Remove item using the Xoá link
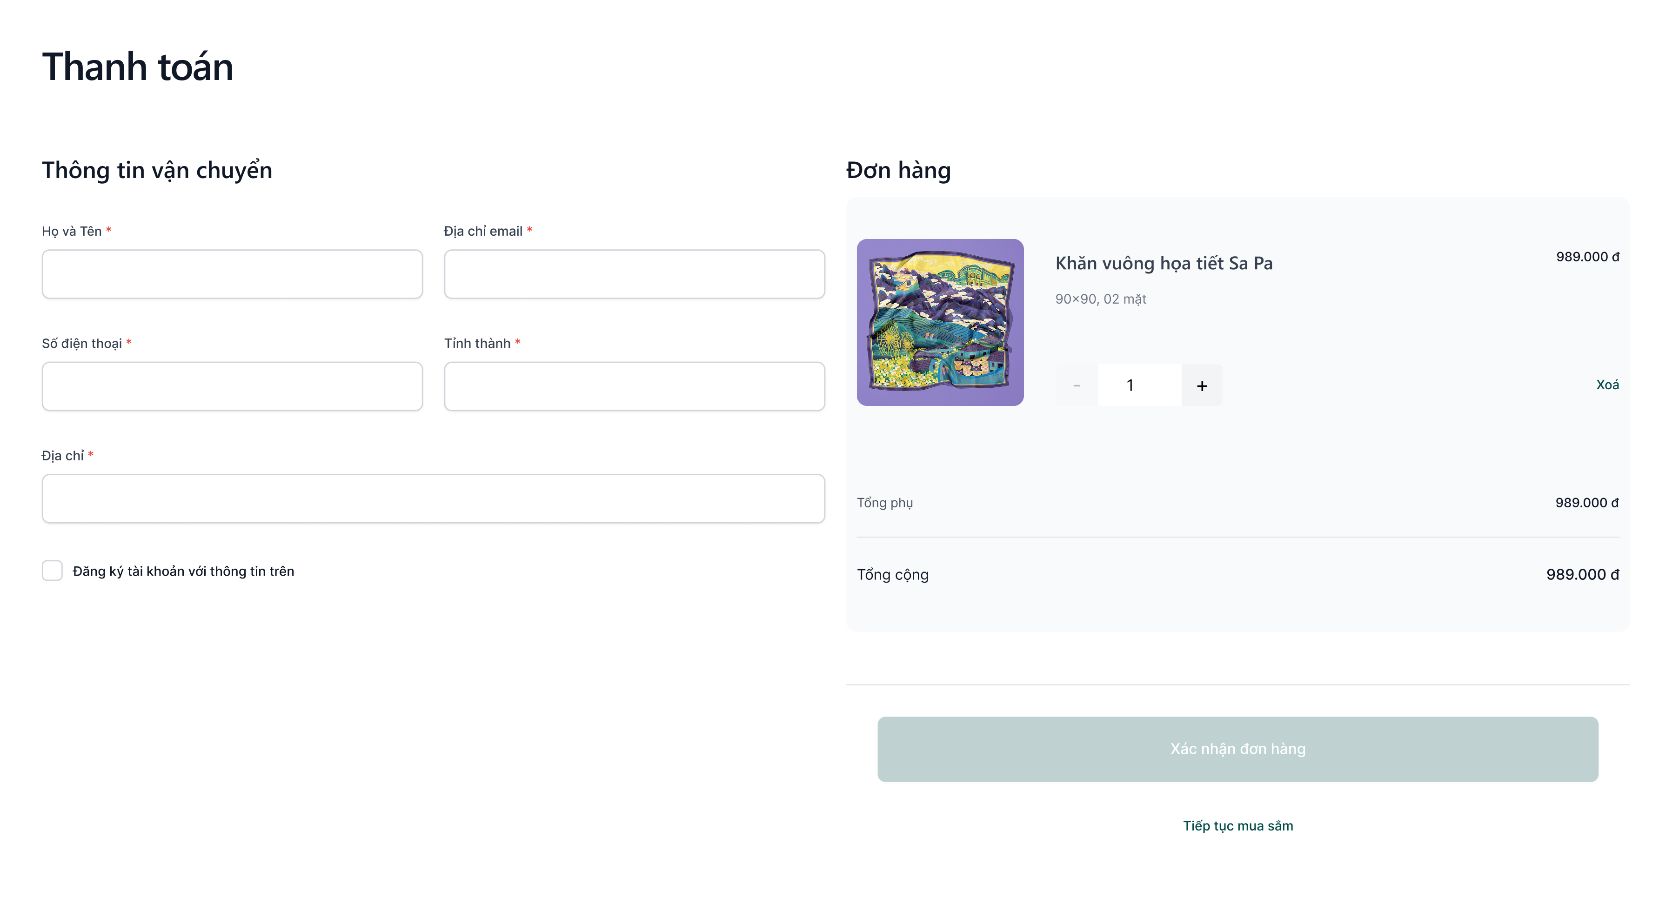The height and width of the screenshot is (897, 1672). pos(1606,385)
